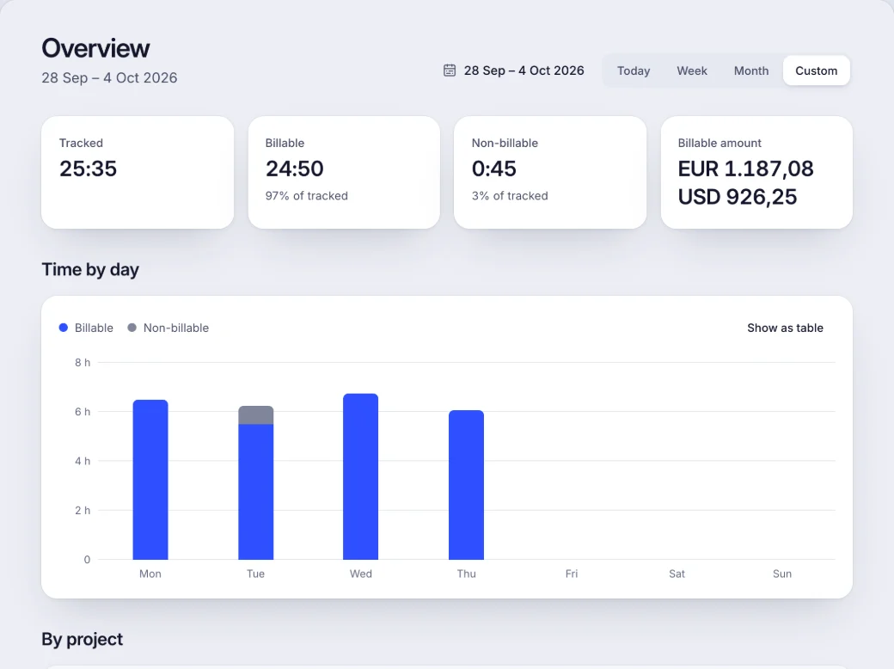Open the Tracked 25:35 card
Viewport: 894px width, 669px height.
pos(138,172)
